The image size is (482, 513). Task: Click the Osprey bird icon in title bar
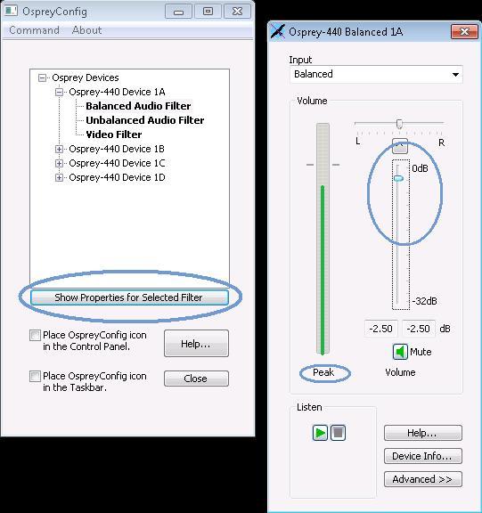coord(277,32)
